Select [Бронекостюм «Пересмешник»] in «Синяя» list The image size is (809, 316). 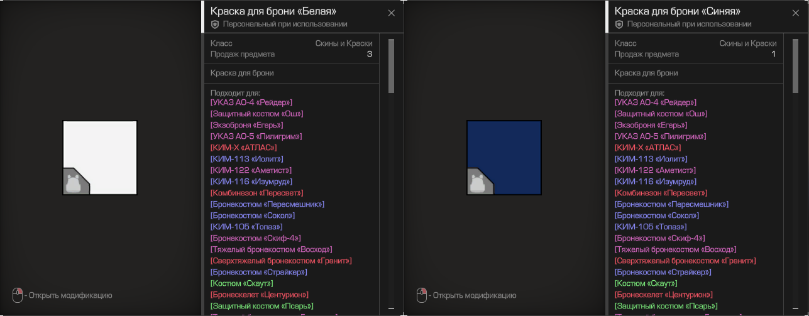click(672, 204)
